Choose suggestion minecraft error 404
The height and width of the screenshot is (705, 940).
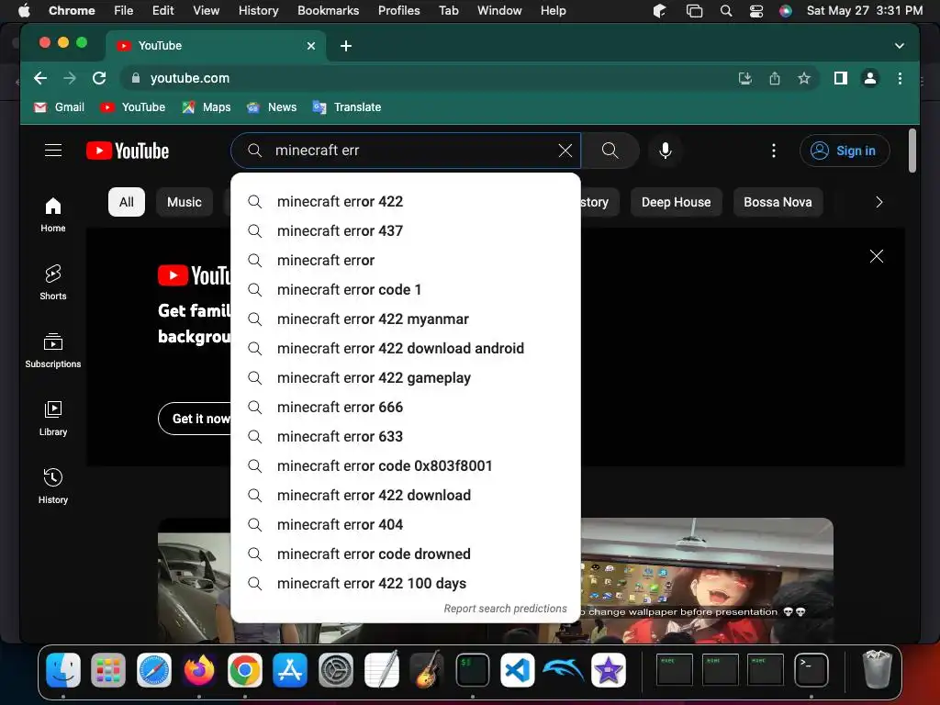[406, 524]
